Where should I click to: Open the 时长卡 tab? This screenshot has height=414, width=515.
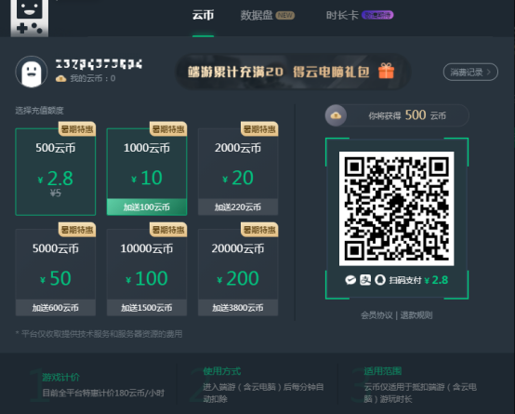click(342, 16)
